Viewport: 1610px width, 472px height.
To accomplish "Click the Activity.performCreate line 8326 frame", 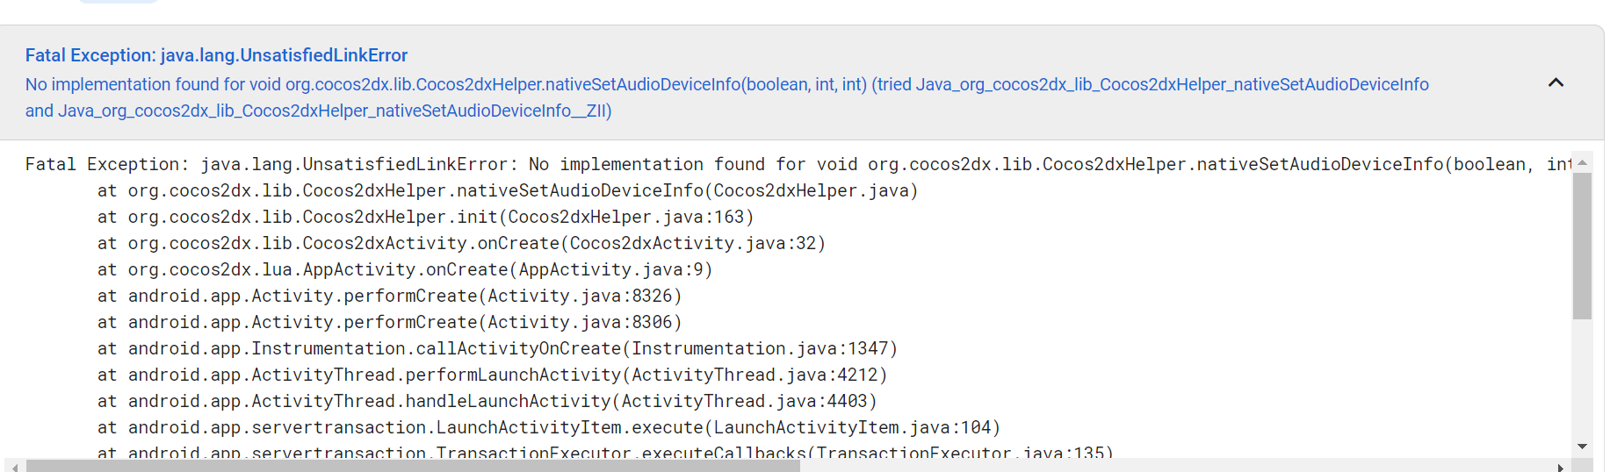I will coord(389,296).
